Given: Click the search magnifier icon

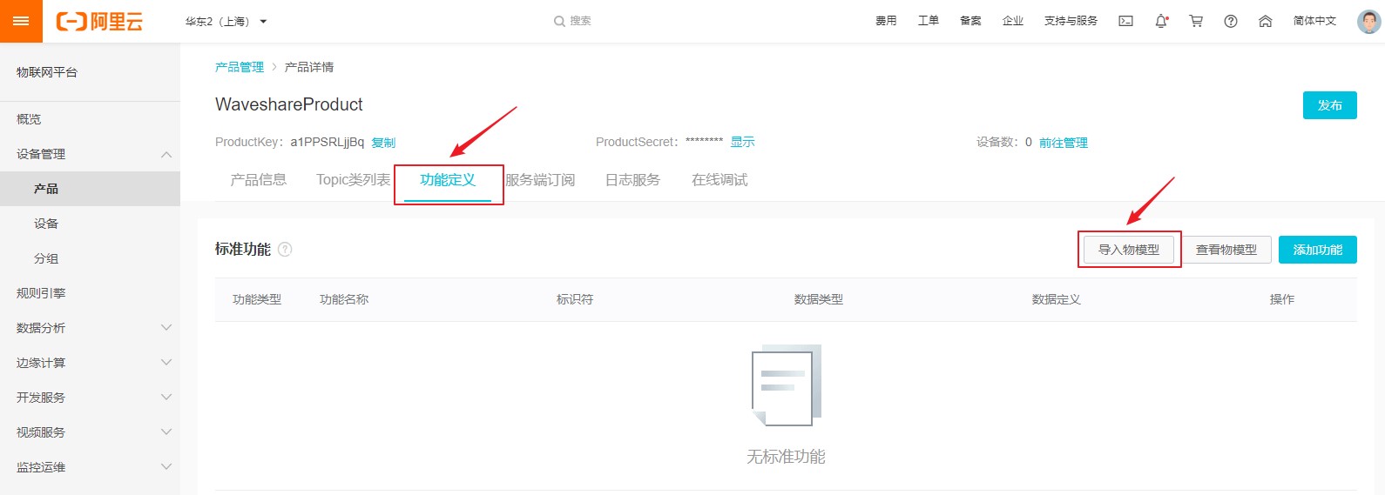Looking at the screenshot, I should (x=559, y=21).
